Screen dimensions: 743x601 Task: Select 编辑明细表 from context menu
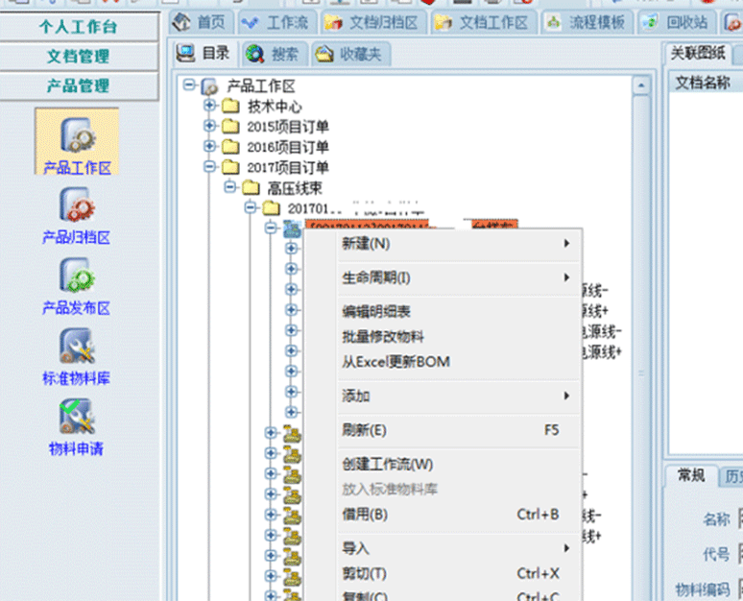coord(376,312)
